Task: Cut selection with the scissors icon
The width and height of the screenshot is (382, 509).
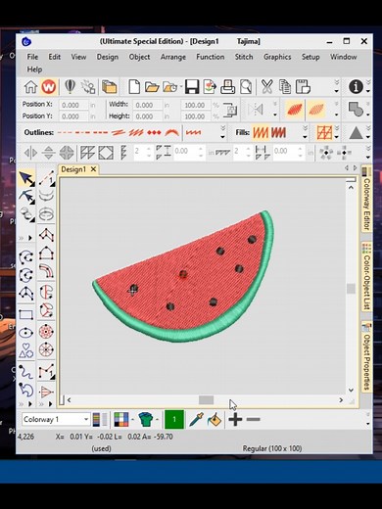Action: [x=266, y=87]
